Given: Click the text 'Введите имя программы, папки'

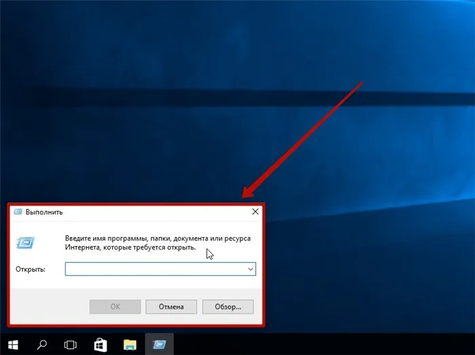Looking at the screenshot, I should [x=119, y=238].
